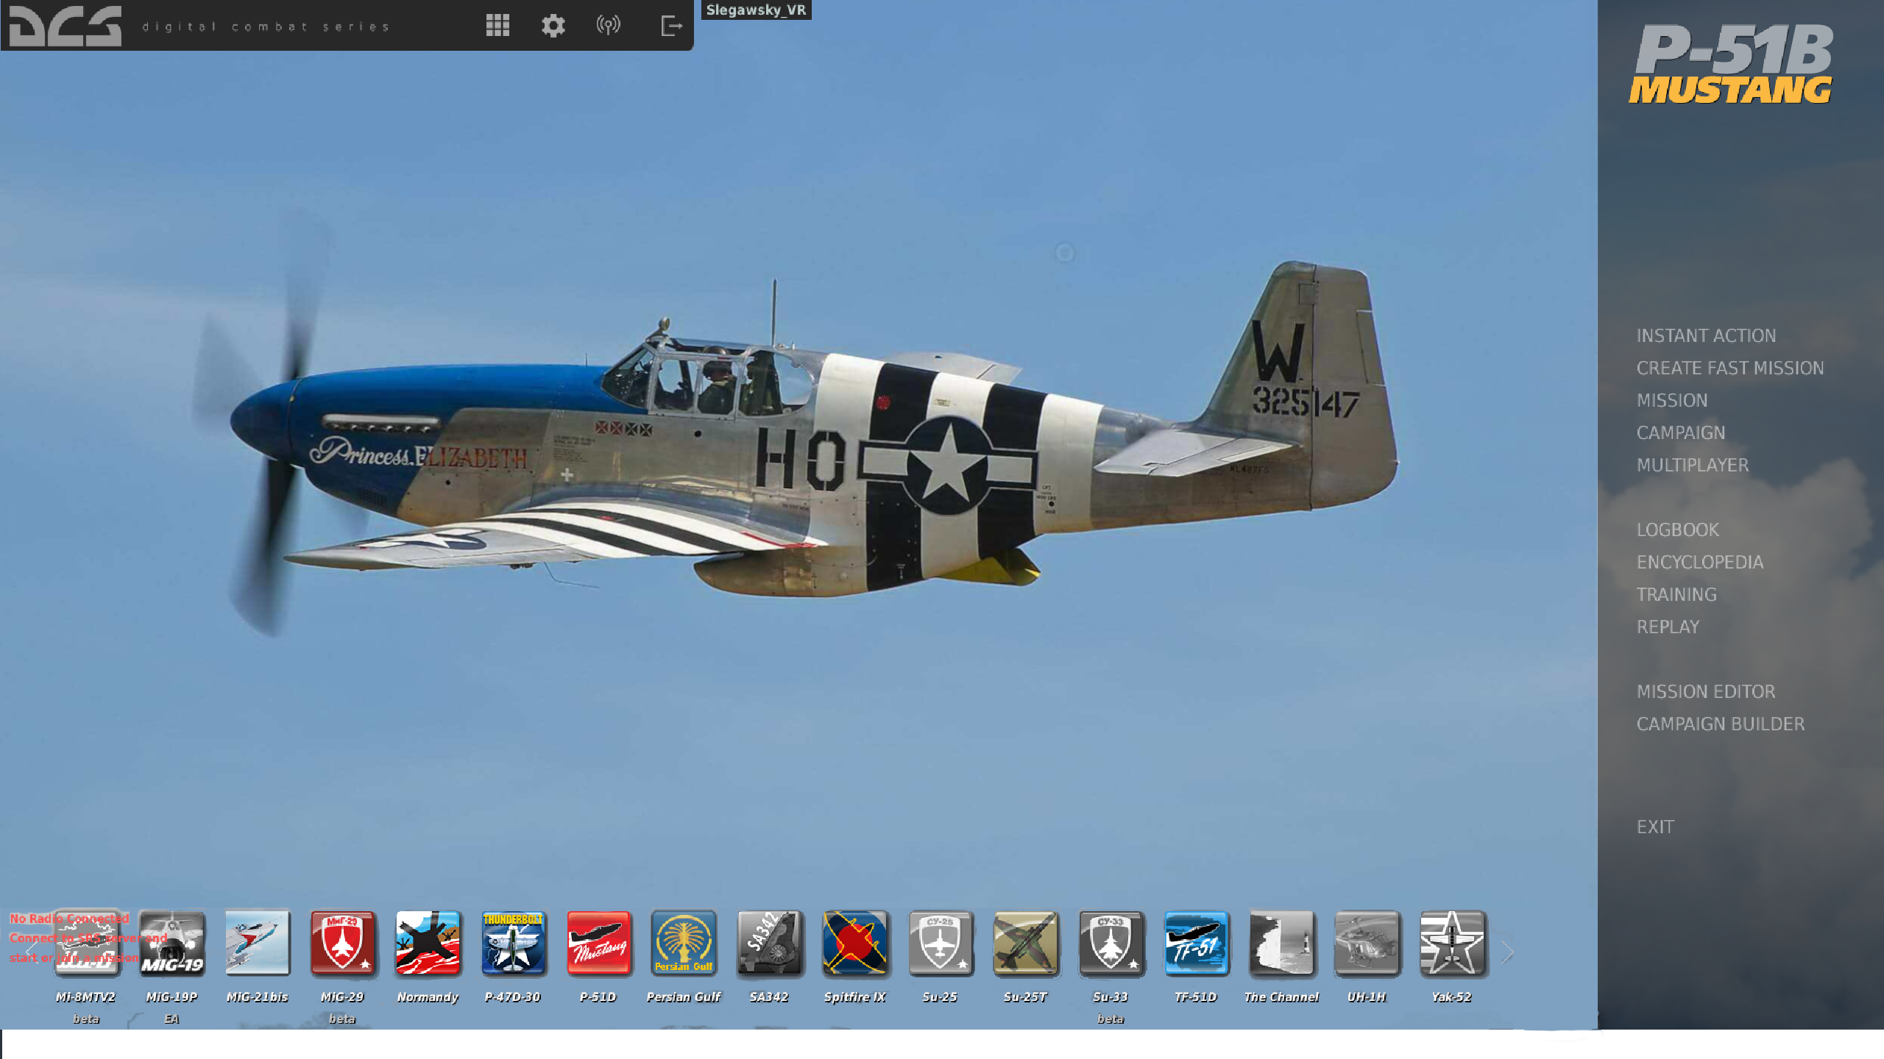Open Training missions

(x=1676, y=595)
